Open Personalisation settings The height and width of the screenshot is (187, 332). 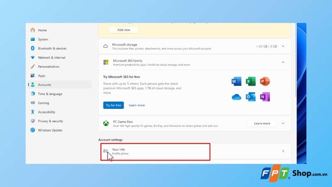tap(60, 66)
